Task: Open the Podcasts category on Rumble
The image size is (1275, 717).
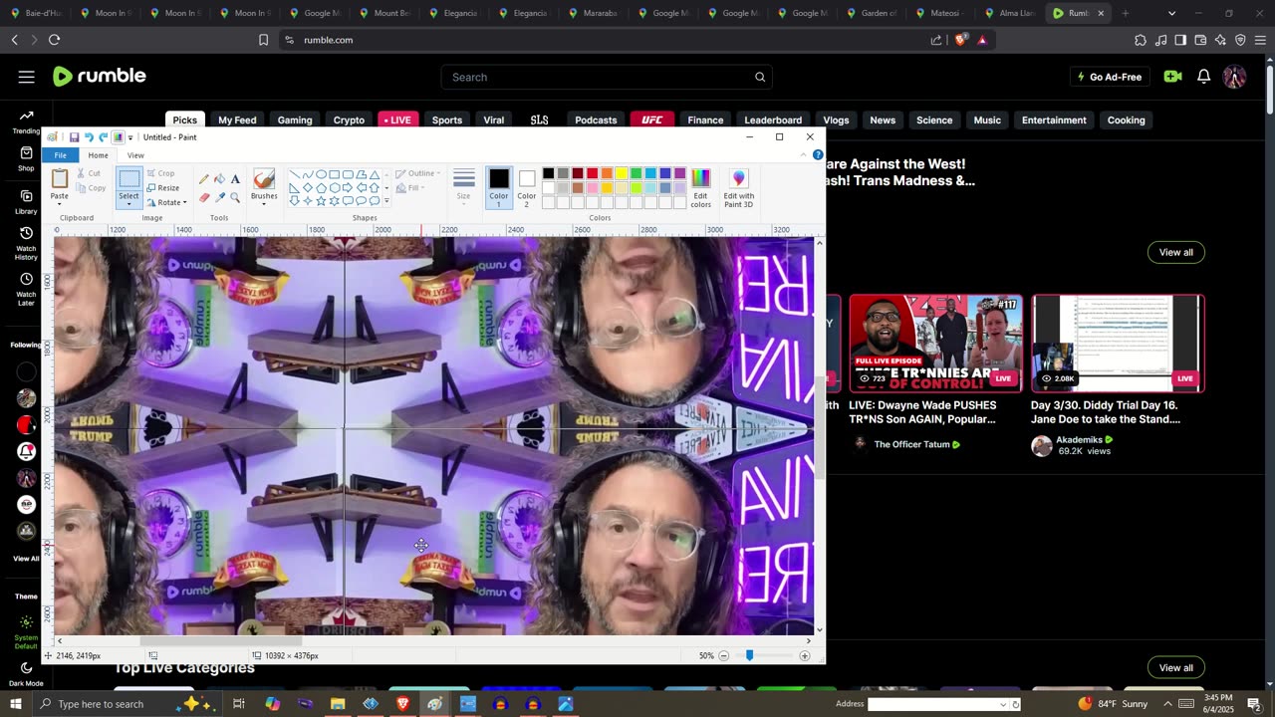Action: click(596, 119)
